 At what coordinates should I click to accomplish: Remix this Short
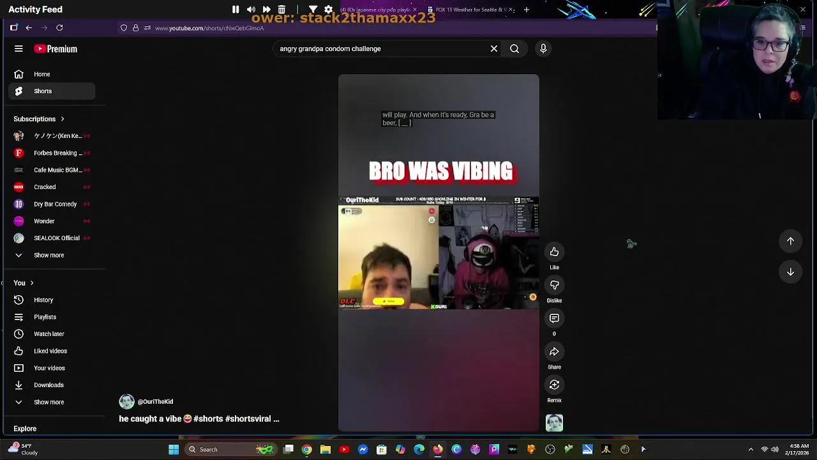554,385
